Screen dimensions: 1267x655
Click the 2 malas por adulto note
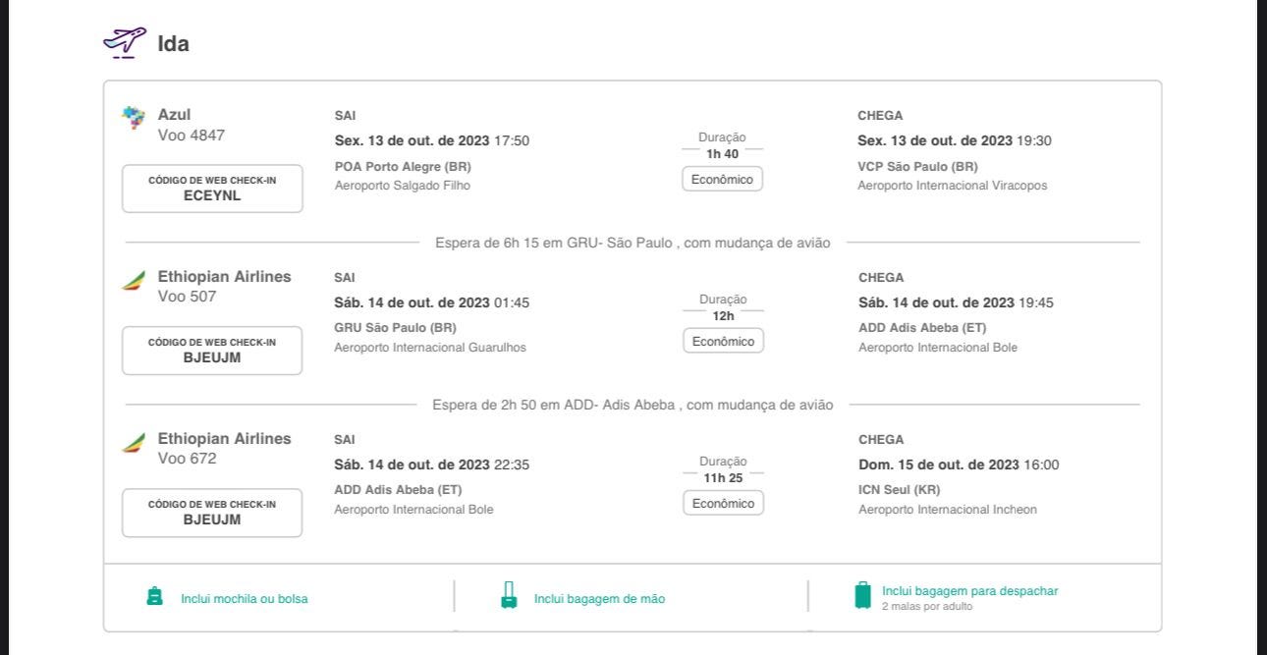[x=926, y=607]
